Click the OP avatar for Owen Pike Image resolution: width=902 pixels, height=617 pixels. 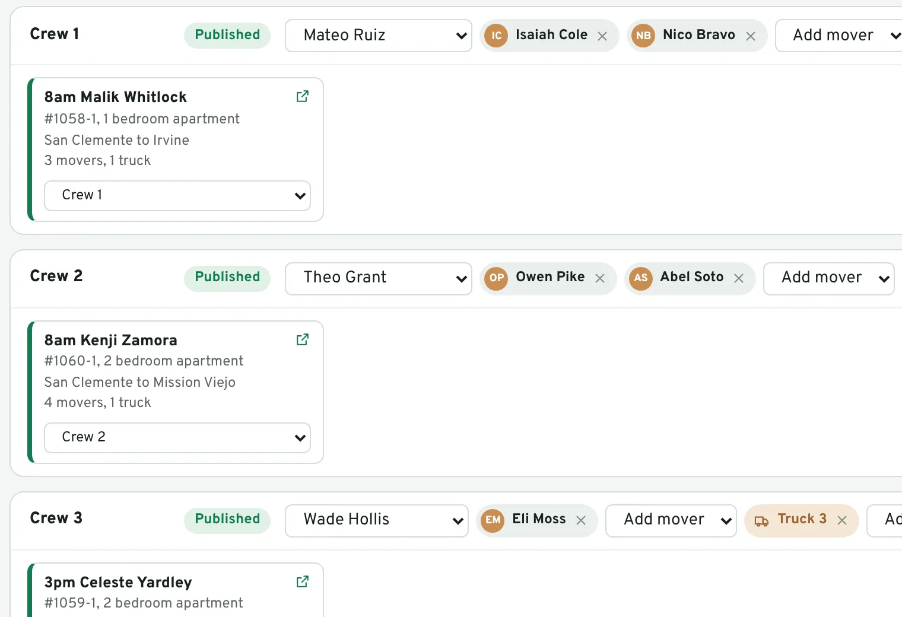tap(496, 278)
